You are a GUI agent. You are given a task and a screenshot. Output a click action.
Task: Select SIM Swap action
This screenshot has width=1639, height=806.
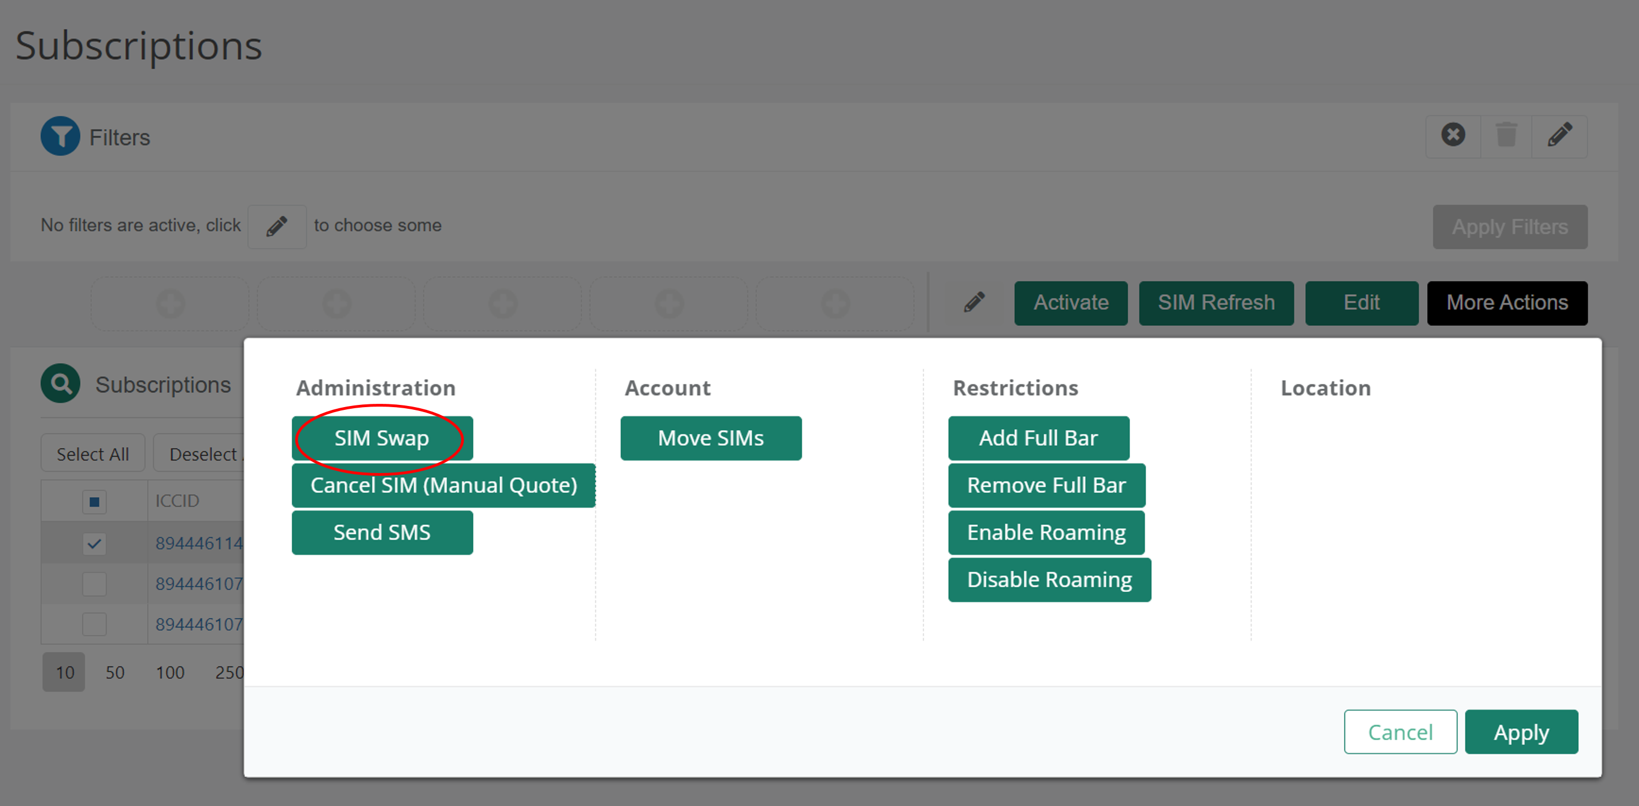(x=382, y=438)
